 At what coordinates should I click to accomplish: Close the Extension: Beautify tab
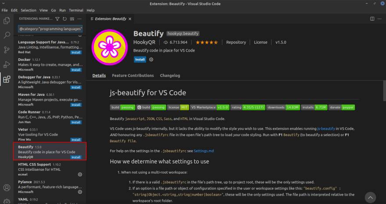[130, 19]
